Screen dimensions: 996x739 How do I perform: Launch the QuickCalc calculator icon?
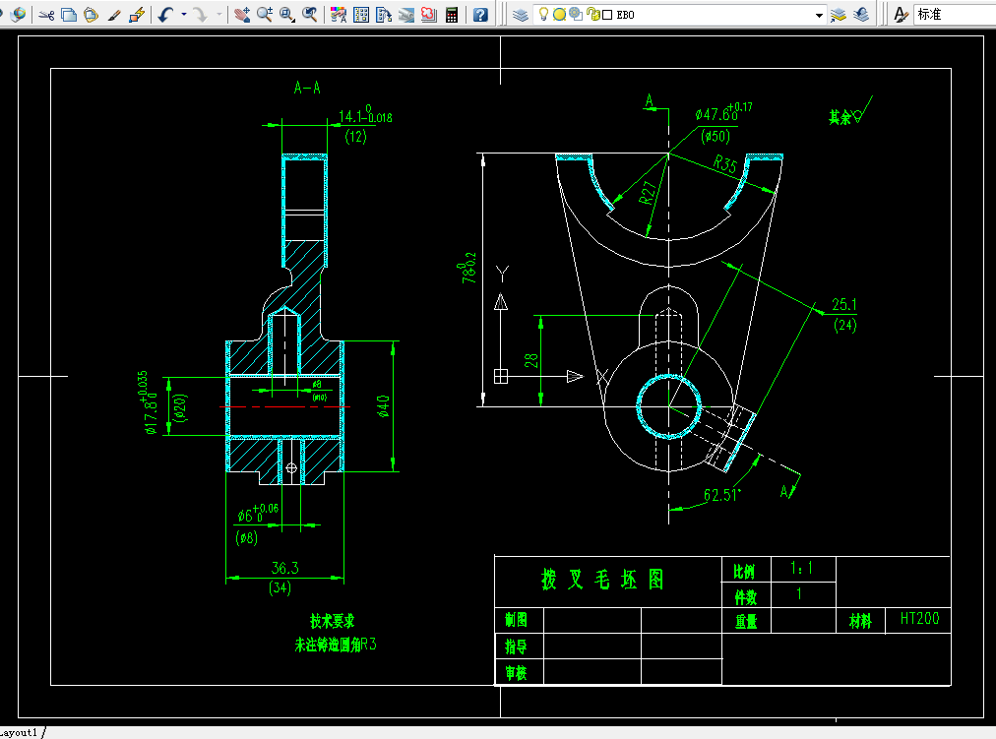point(452,15)
